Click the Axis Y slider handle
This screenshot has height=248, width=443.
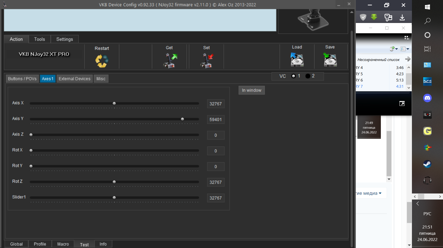pos(182,119)
